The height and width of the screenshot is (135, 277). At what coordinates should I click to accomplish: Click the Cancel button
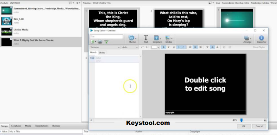click(x=259, y=126)
